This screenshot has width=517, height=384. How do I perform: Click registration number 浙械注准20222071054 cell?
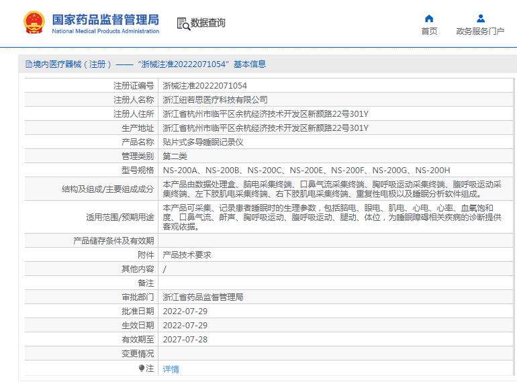[205, 86]
